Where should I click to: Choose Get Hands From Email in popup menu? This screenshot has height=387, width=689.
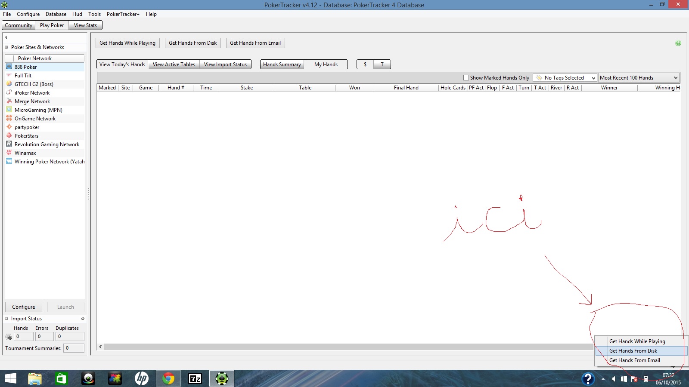[641, 360]
